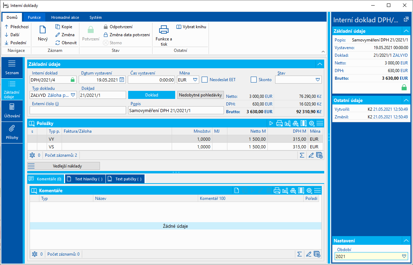Select the VS row in Položky table
Image resolution: width=413 pixels, height=265 pixels.
pyautogui.click(x=175, y=147)
